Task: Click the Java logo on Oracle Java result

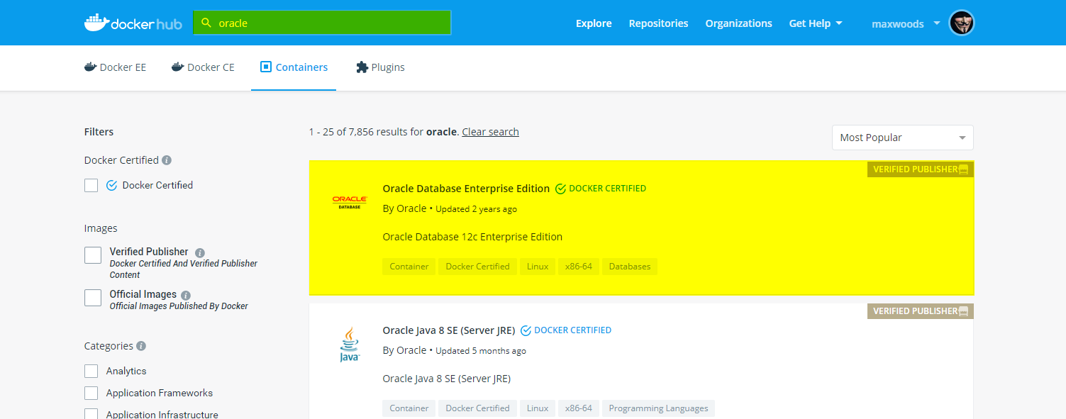Action: [x=349, y=343]
